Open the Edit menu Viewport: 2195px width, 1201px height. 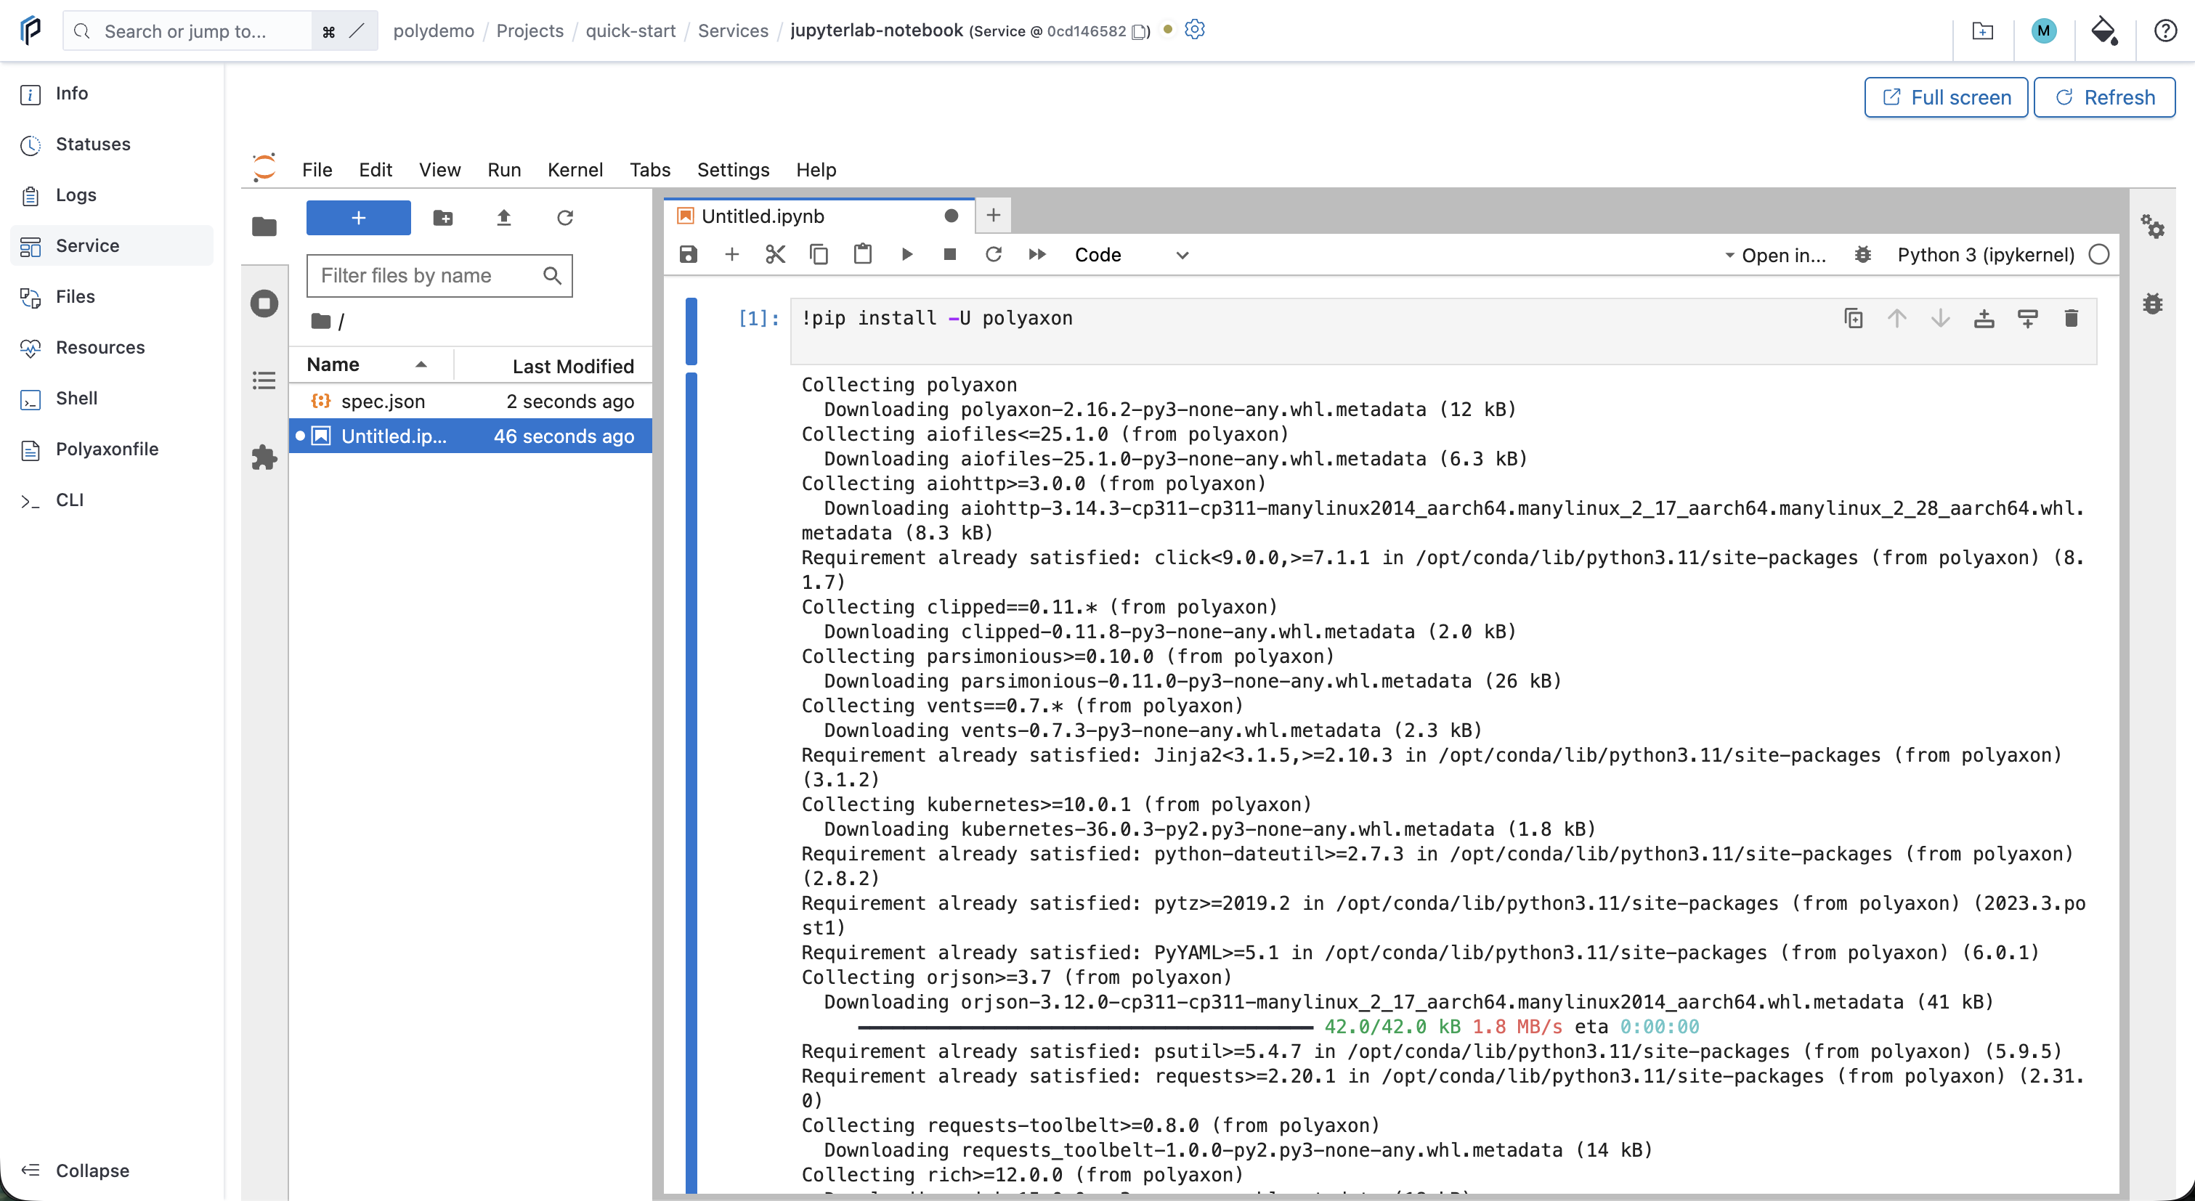pos(375,169)
